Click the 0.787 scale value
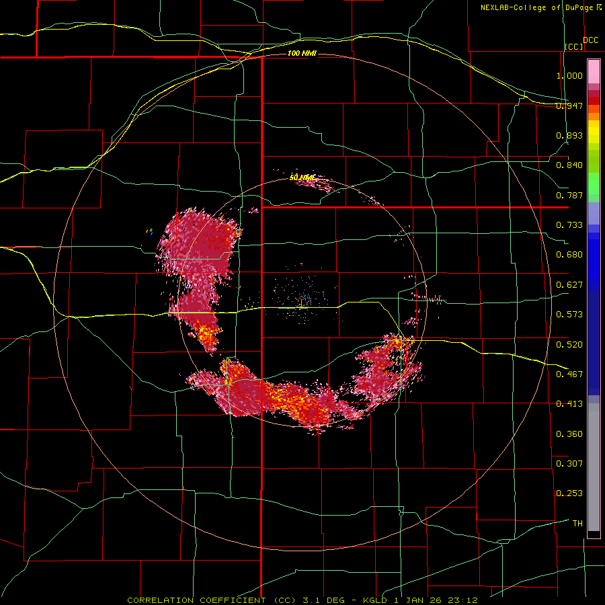Screen dimensions: 605x605 (569, 195)
